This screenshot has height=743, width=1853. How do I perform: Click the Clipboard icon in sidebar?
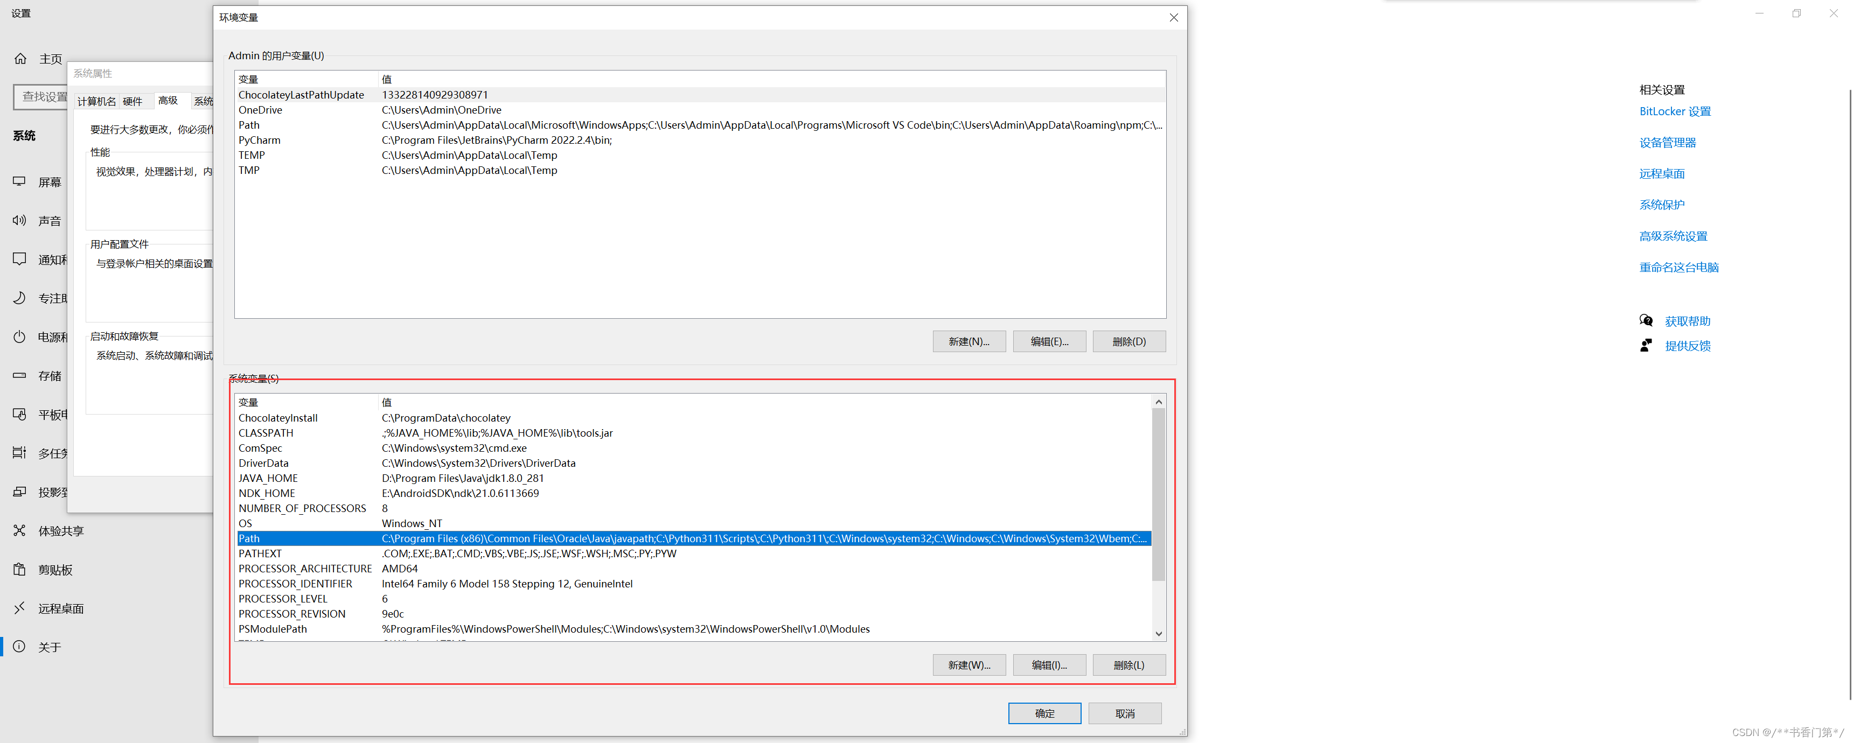[19, 569]
